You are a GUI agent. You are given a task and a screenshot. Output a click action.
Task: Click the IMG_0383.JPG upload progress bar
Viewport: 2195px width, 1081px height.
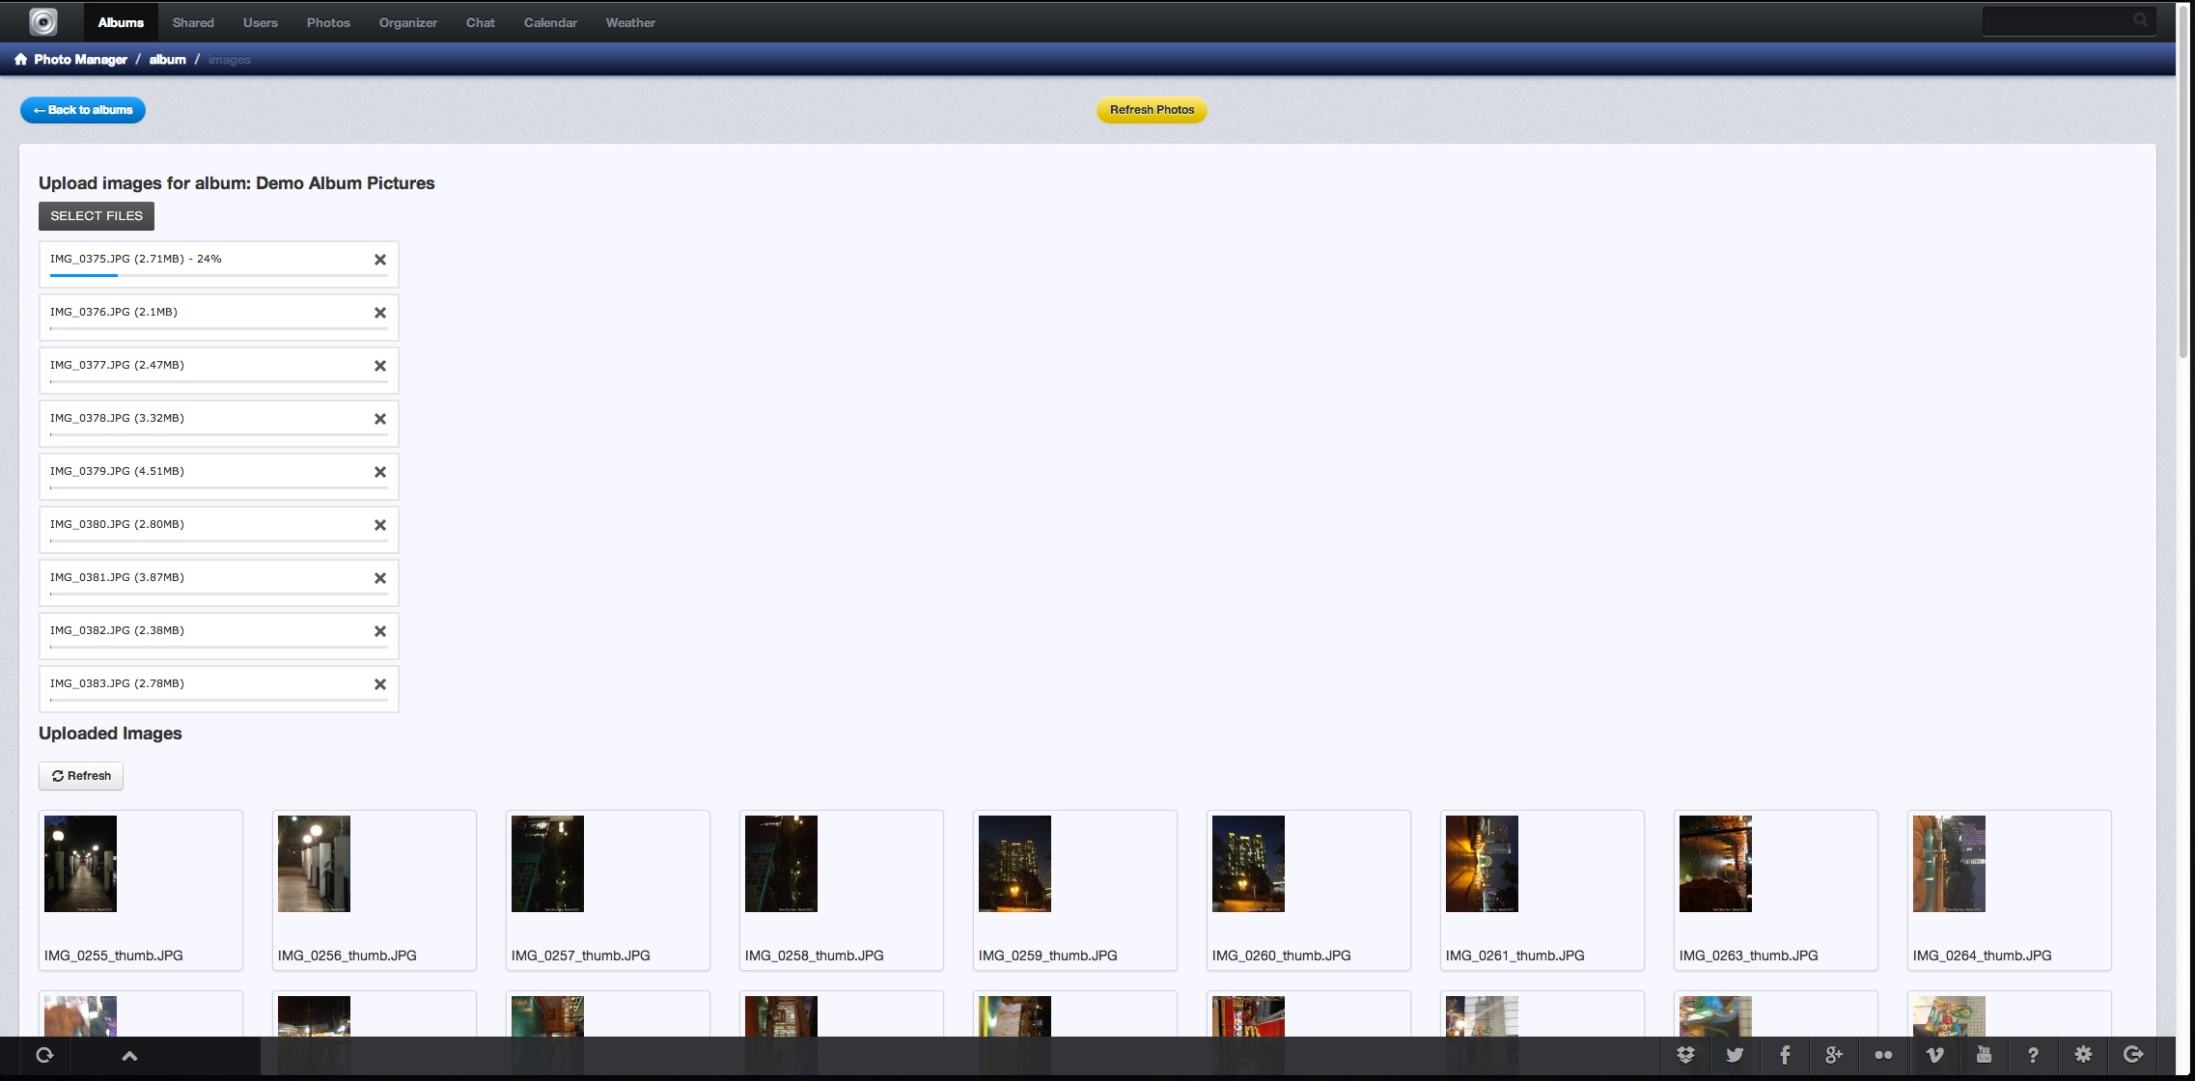tap(219, 701)
